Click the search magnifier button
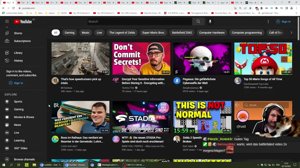The image size is (300, 168). click(198, 21)
